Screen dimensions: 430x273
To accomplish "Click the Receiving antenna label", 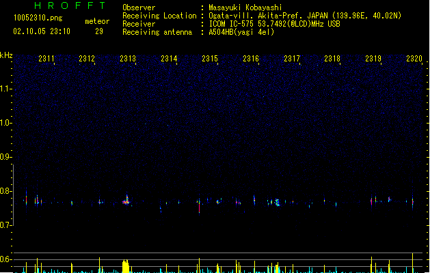I will (157, 32).
